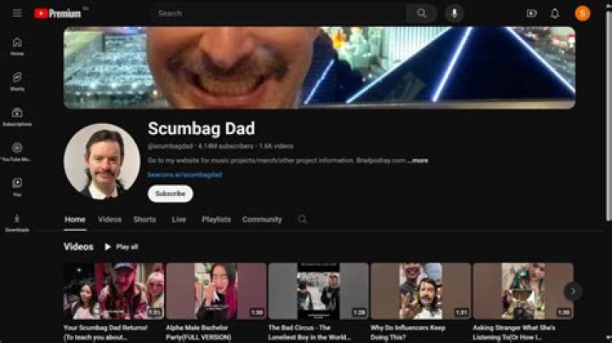Open the notifications bell
Image resolution: width=612 pixels, height=343 pixels.
tap(554, 14)
